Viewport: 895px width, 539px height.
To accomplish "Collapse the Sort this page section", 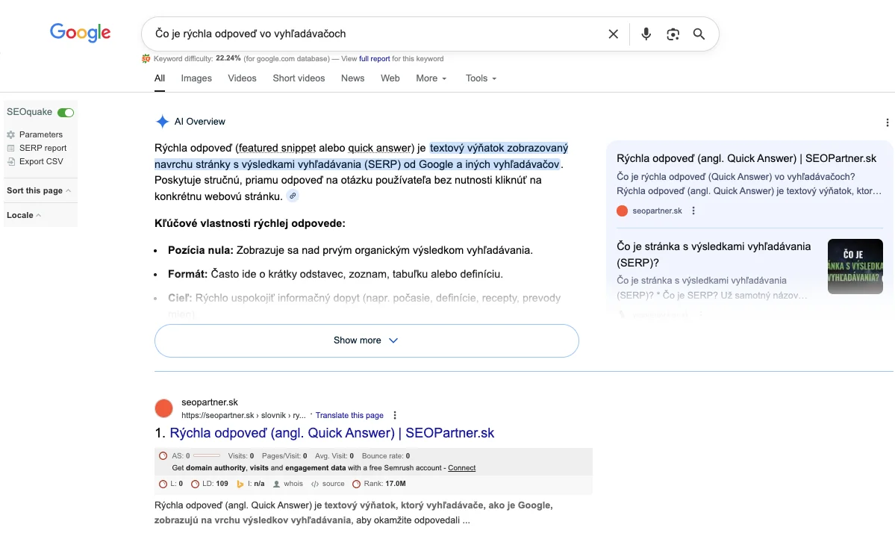I will point(39,190).
